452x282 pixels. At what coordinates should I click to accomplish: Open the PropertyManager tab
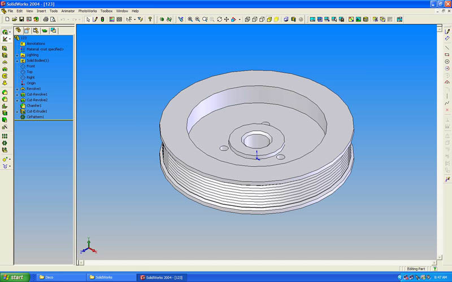pyautogui.click(x=27, y=30)
